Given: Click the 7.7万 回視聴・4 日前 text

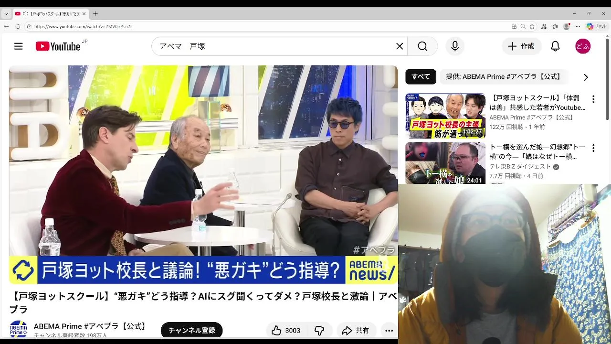Looking at the screenshot, I should point(516,176).
